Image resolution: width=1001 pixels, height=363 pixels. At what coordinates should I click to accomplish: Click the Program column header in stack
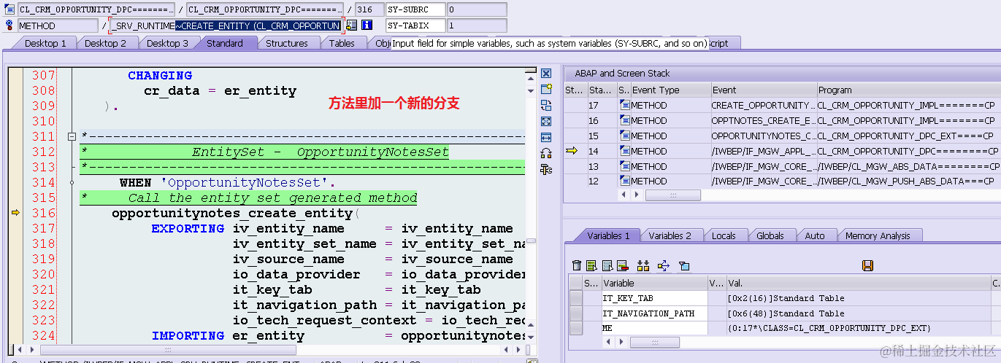point(908,90)
